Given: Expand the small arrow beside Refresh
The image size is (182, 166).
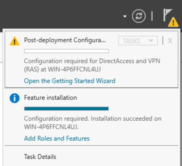Looking at the screenshot, I should (125, 16).
